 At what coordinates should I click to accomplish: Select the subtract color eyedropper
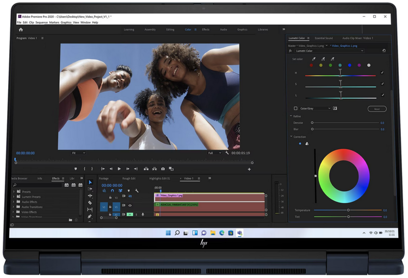click(332, 59)
